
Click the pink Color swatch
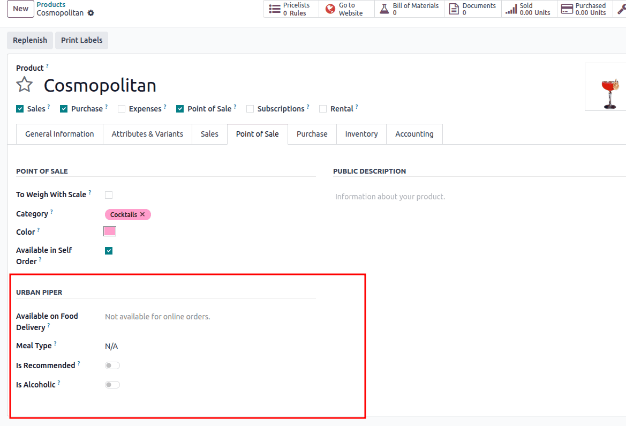(x=109, y=231)
